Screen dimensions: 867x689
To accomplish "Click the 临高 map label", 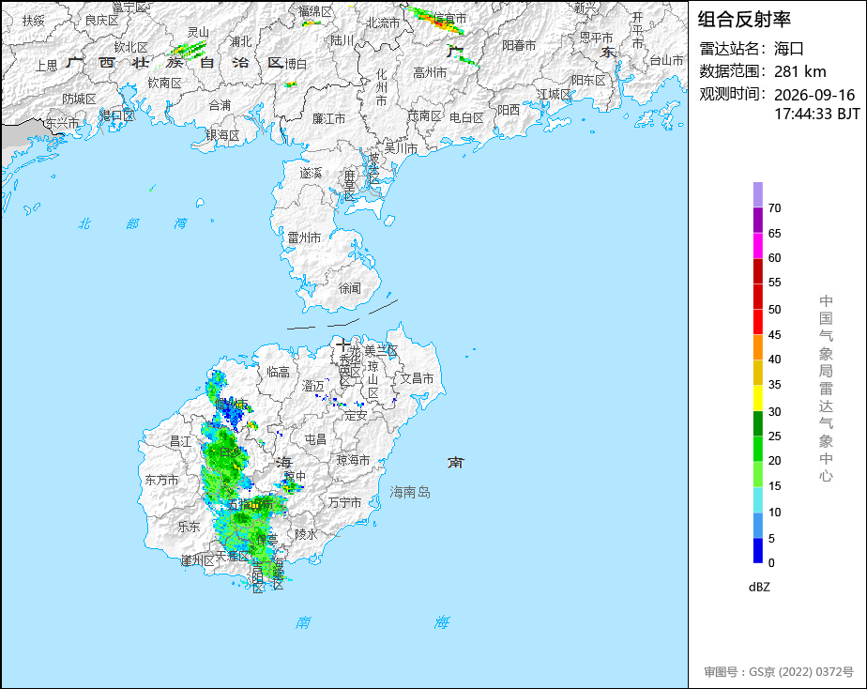I will (x=278, y=372).
